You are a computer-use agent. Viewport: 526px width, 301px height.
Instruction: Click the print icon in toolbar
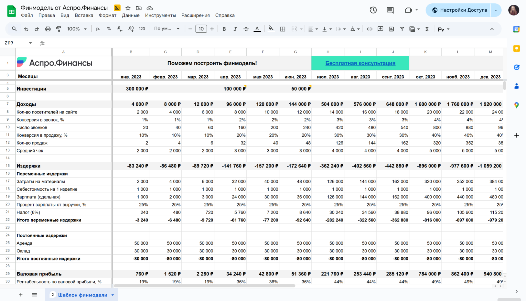[48, 29]
